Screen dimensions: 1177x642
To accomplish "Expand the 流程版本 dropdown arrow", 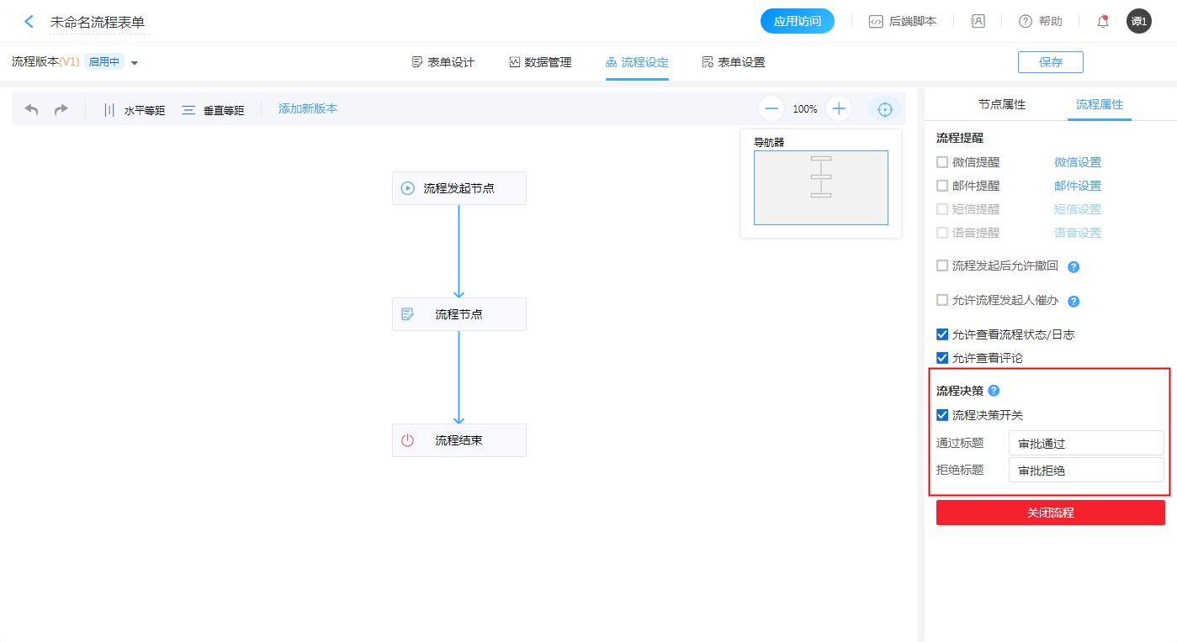I will point(135,63).
